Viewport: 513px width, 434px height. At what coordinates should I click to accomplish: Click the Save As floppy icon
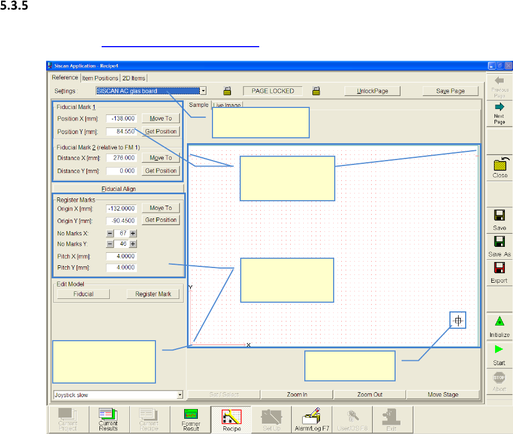[499, 241]
